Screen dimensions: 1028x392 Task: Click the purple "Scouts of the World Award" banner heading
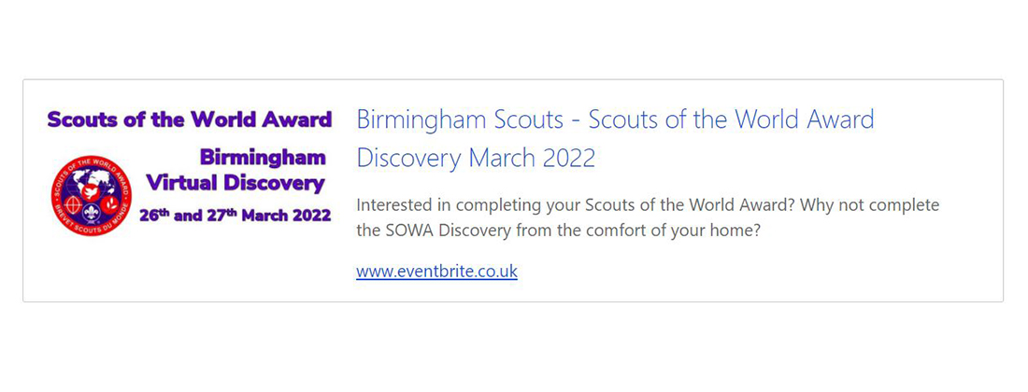[190, 119]
